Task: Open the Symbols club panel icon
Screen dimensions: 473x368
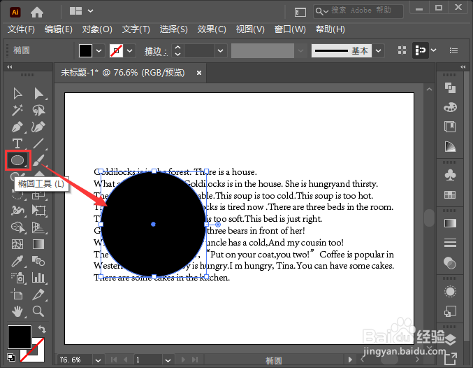Action: pyautogui.click(x=450, y=175)
